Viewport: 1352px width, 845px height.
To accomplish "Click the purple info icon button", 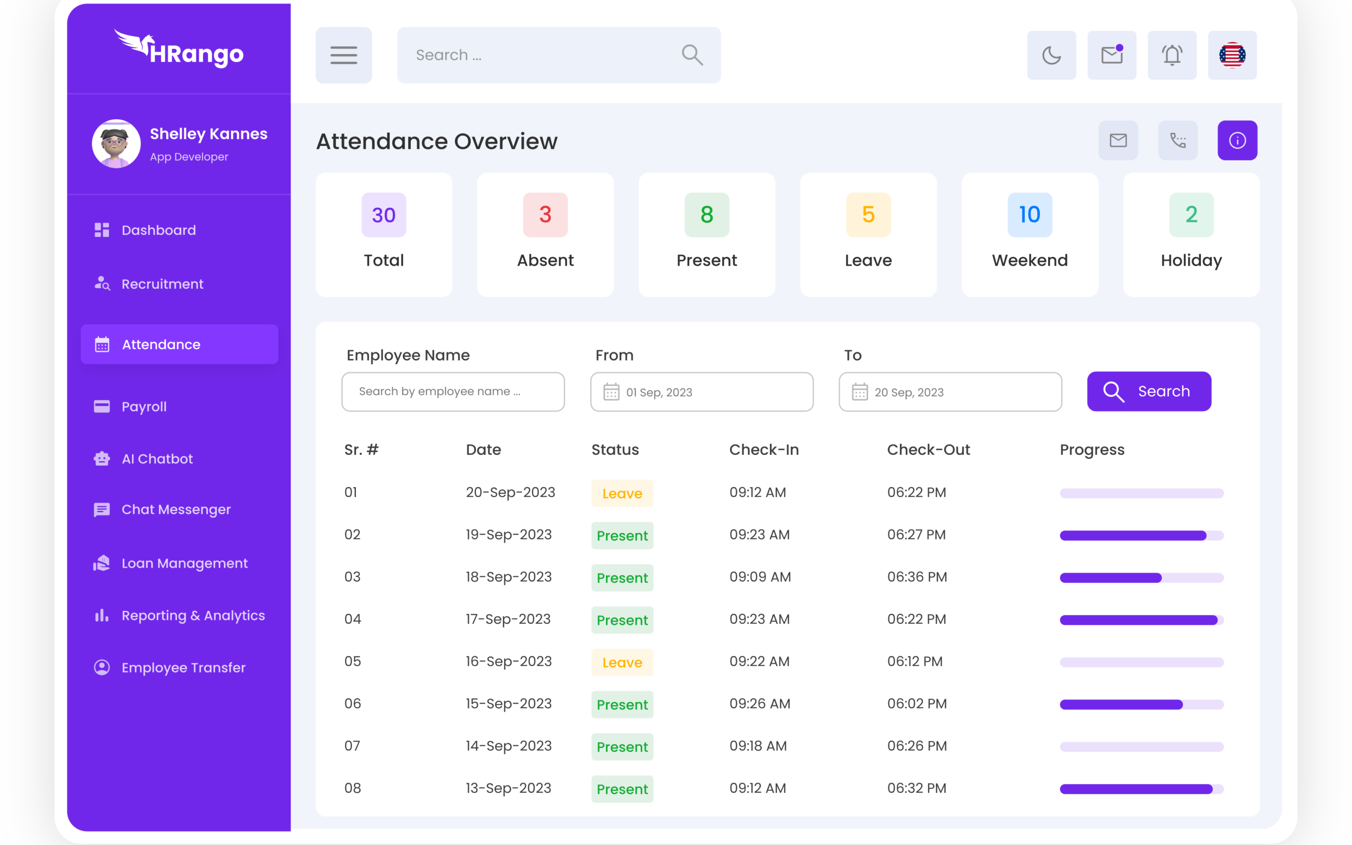I will [1237, 140].
